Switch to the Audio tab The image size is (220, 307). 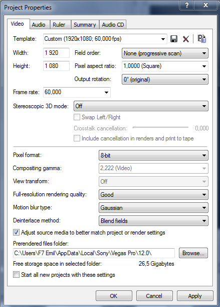40,25
